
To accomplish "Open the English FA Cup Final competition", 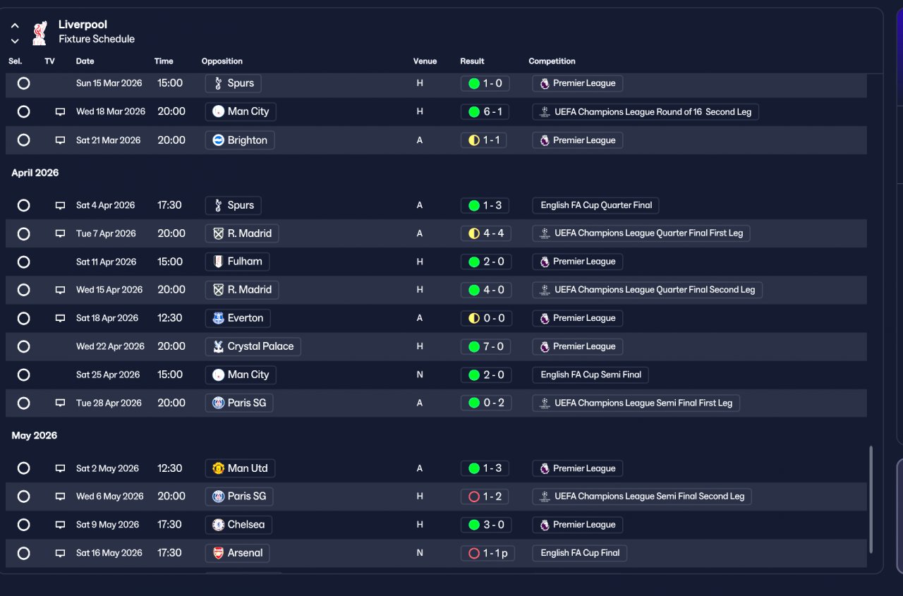I will tap(580, 553).
